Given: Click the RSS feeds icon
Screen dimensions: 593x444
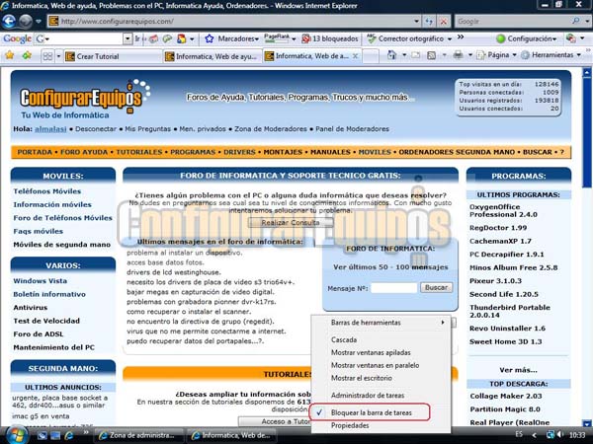Looking at the screenshot, I should pos(431,55).
